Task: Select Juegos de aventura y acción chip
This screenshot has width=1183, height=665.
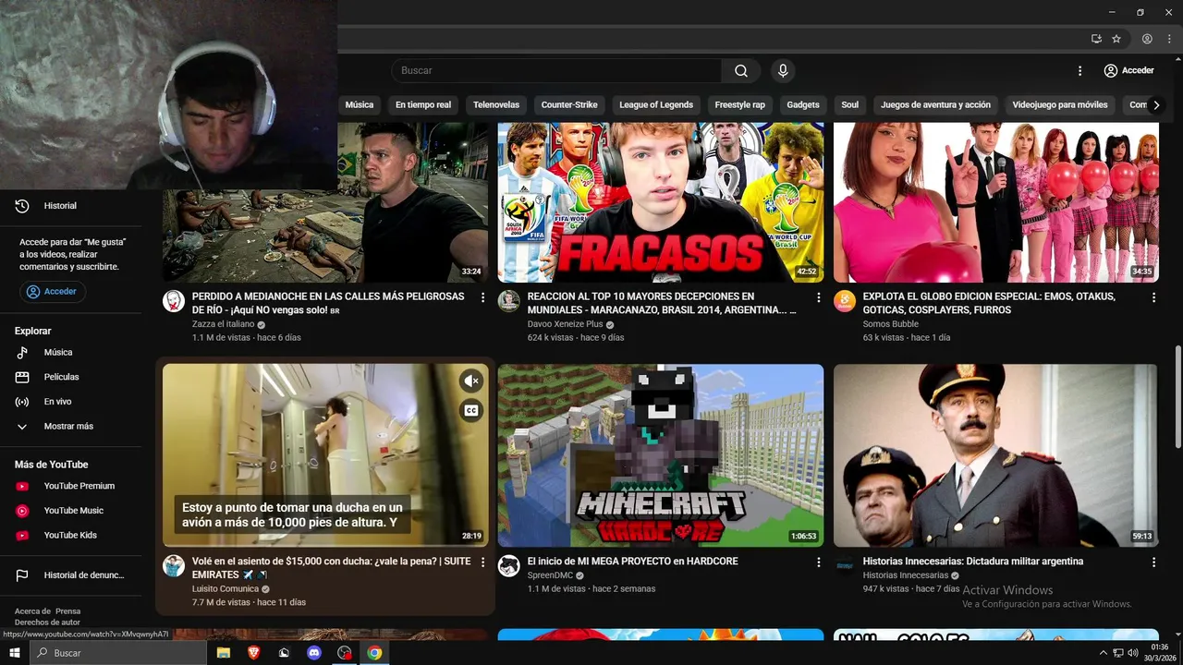Action: point(935,105)
